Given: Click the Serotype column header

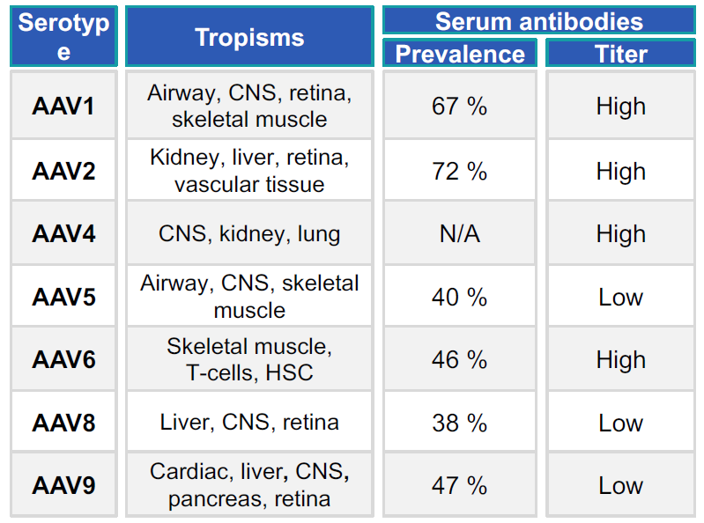Looking at the screenshot, I should click(x=63, y=37).
